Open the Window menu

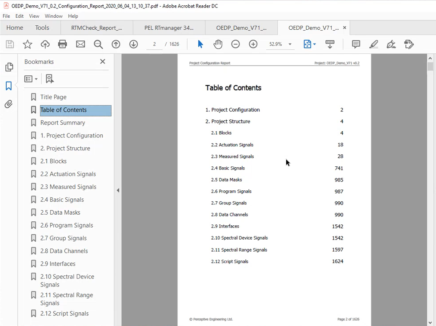[53, 16]
